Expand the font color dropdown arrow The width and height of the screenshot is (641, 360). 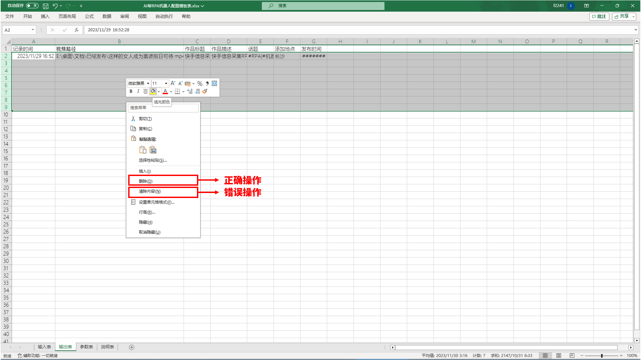(171, 91)
